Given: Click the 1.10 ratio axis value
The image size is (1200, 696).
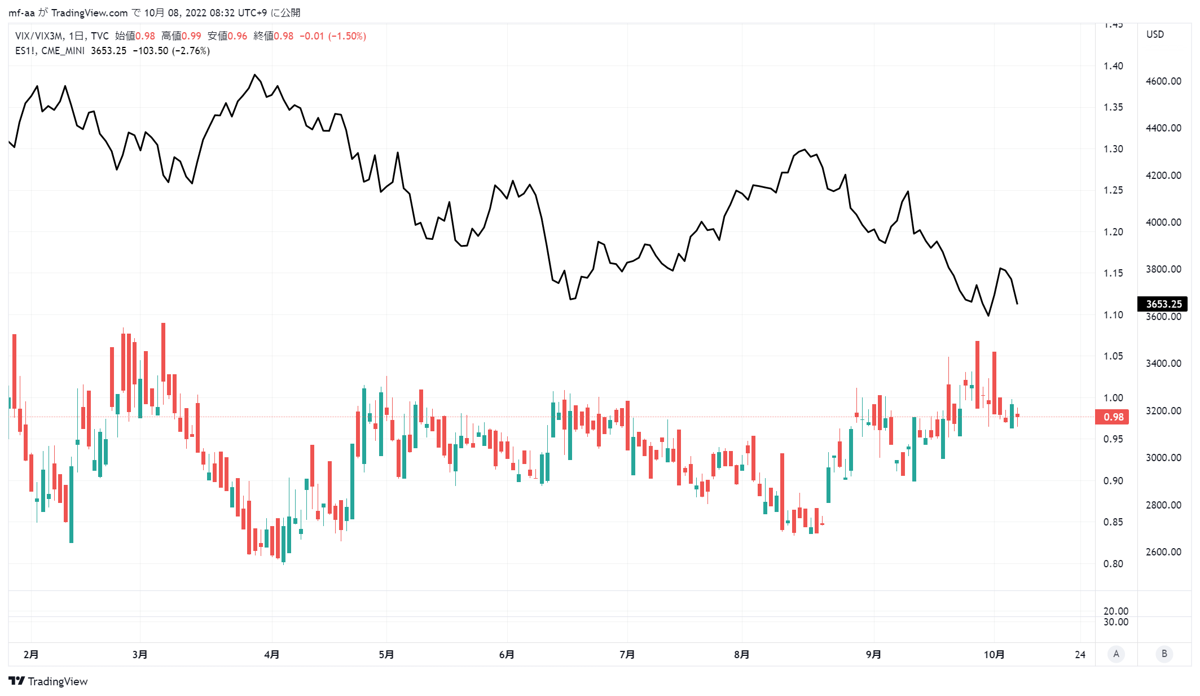Looking at the screenshot, I should point(1113,315).
